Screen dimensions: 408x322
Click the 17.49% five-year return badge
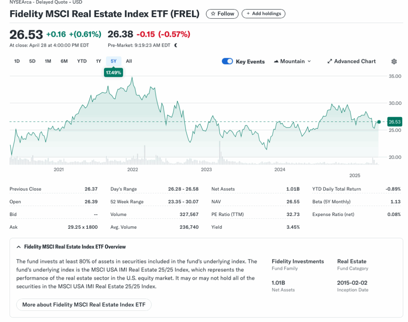[x=114, y=73]
